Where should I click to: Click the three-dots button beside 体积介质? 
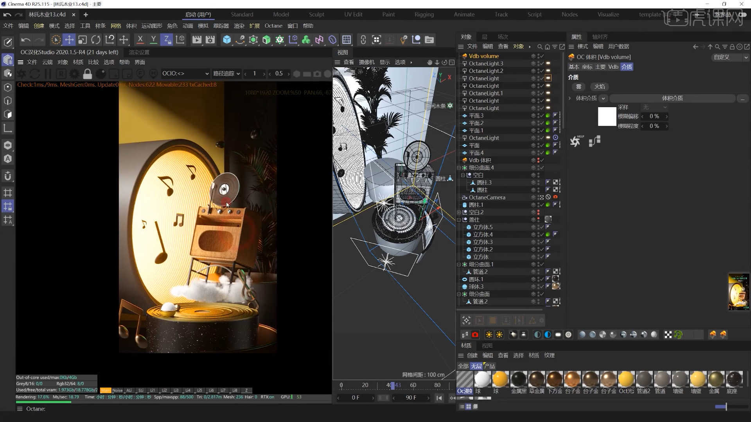pyautogui.click(x=742, y=98)
